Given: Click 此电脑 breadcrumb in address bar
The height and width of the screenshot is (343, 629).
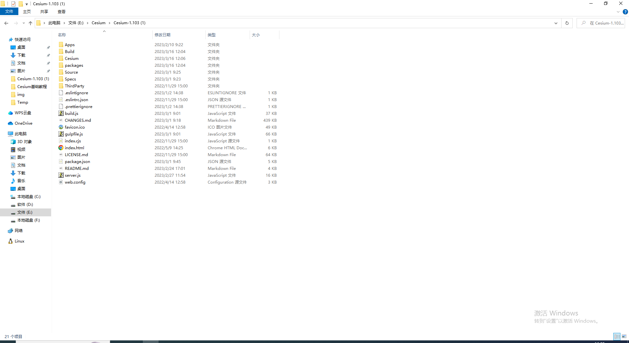Looking at the screenshot, I should pyautogui.click(x=54, y=23).
